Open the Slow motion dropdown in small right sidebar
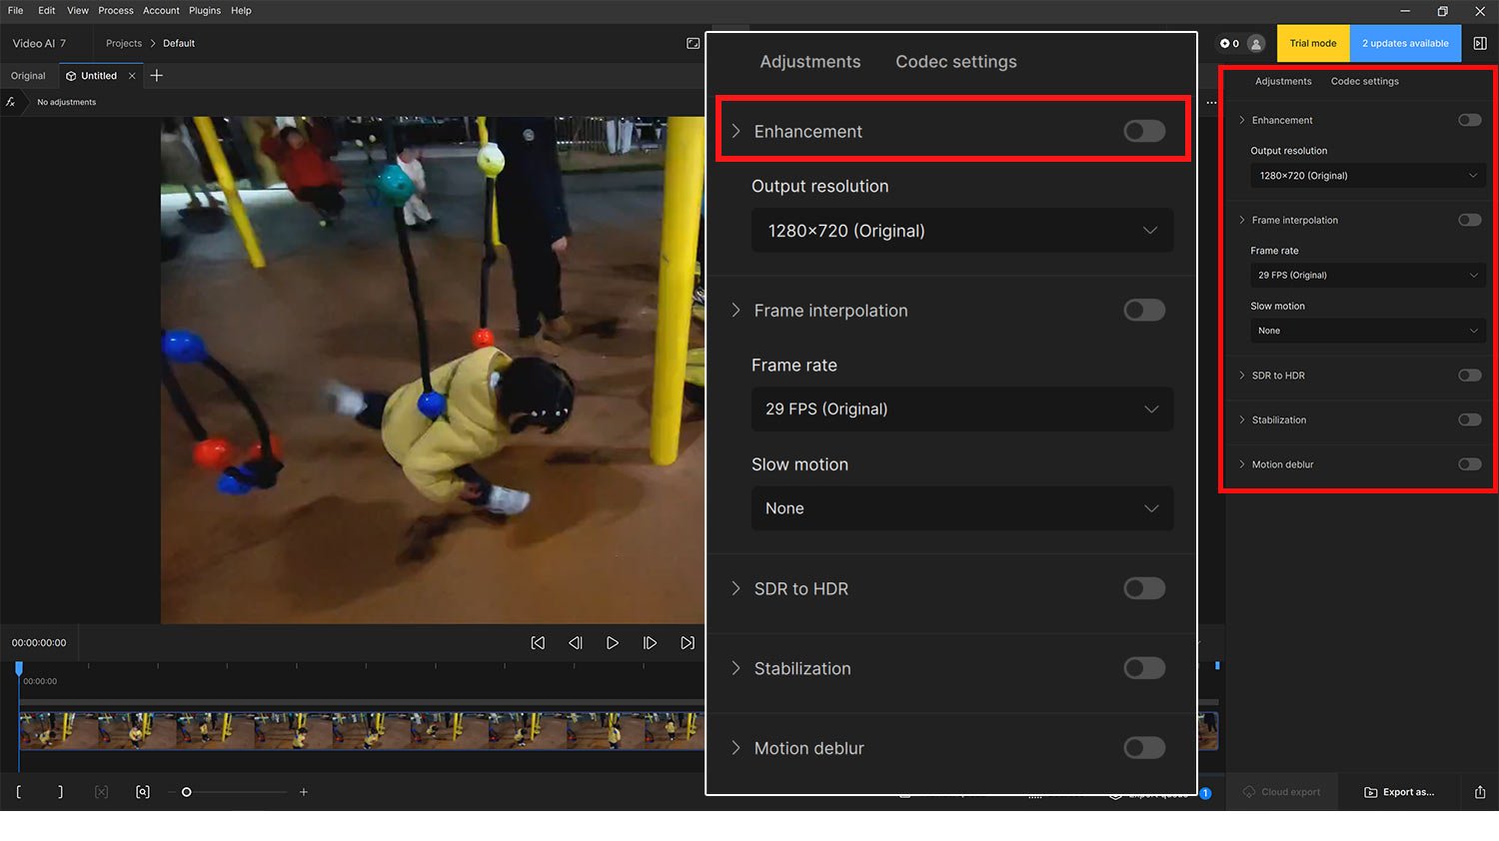Screen dimensions: 1499x841 1366,331
